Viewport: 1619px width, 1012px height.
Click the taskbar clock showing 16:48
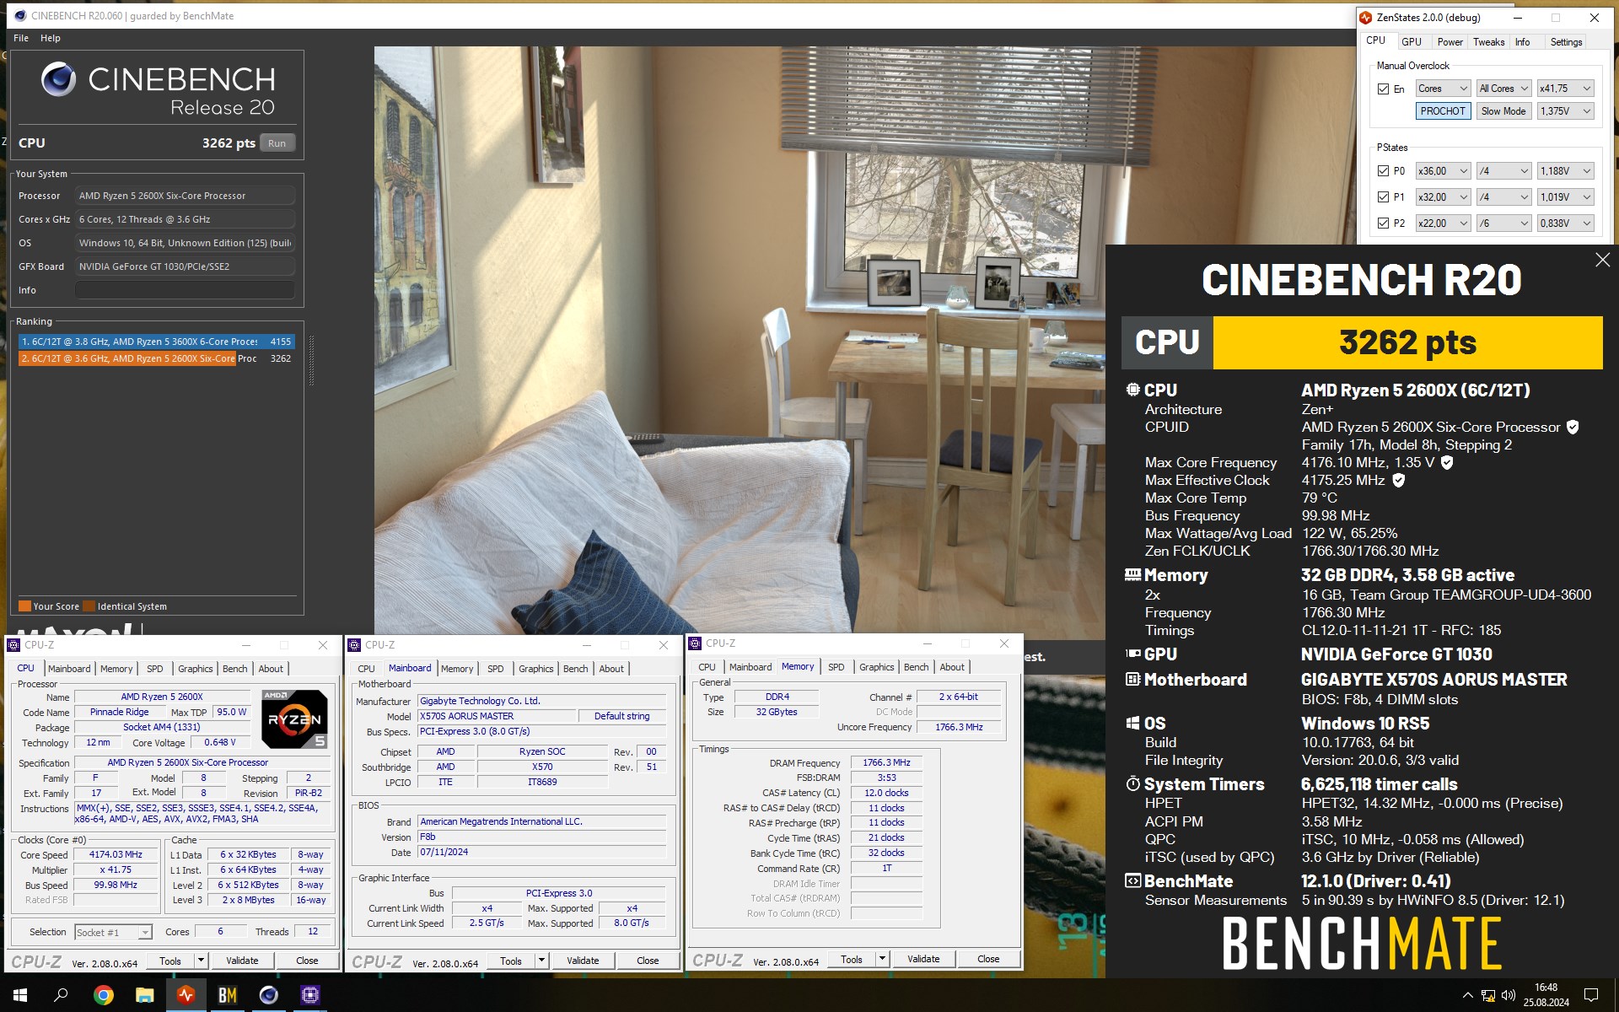(x=1546, y=995)
